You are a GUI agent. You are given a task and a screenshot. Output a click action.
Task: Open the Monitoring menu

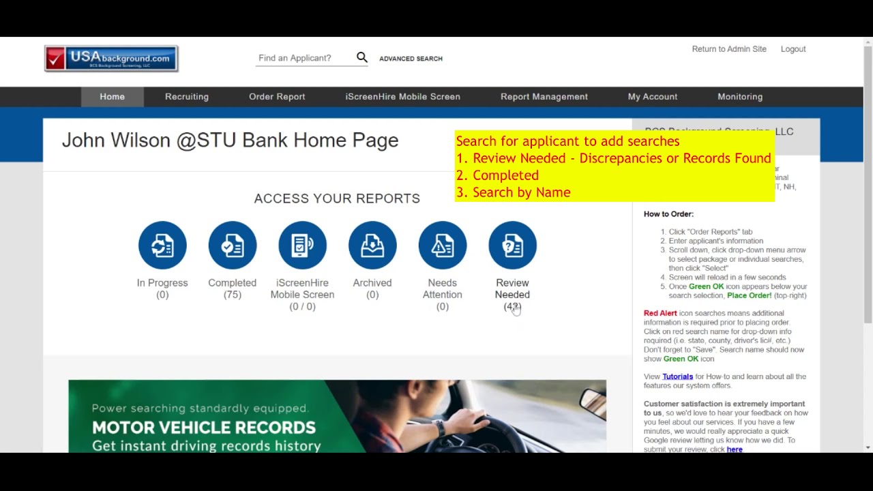pyautogui.click(x=740, y=97)
